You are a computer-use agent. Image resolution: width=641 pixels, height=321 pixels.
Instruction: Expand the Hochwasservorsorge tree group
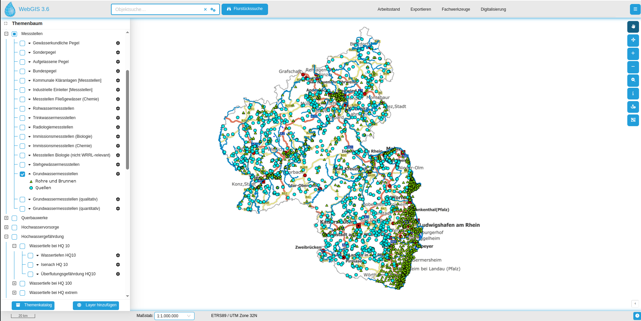6,227
